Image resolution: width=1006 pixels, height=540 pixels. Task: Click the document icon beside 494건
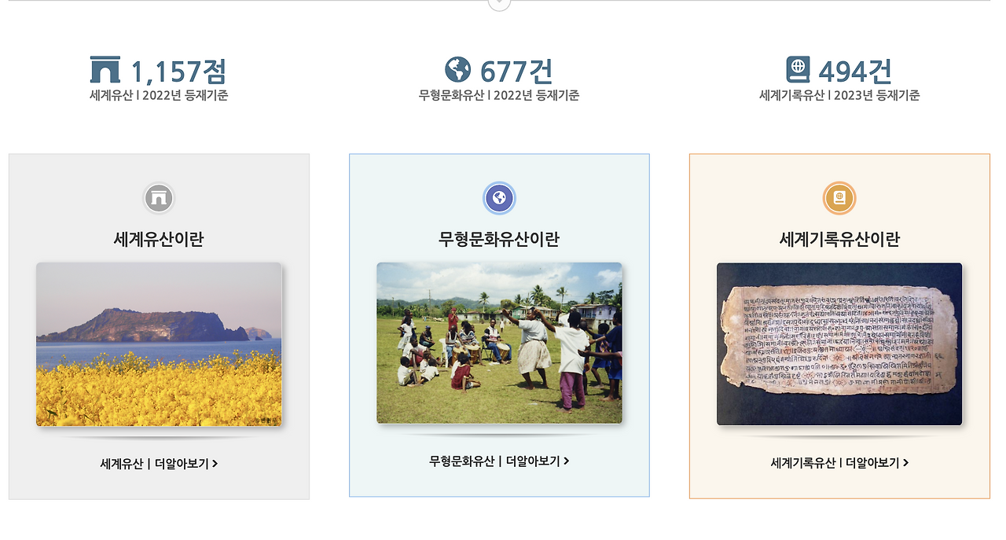coord(798,70)
